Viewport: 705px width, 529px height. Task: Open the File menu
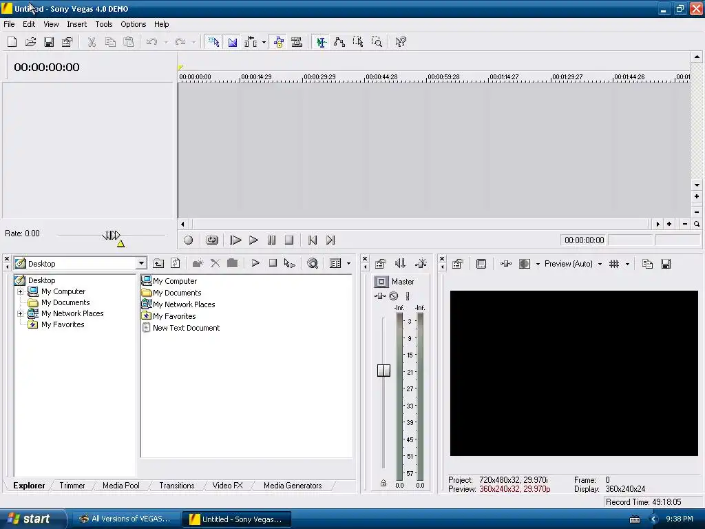coord(9,24)
